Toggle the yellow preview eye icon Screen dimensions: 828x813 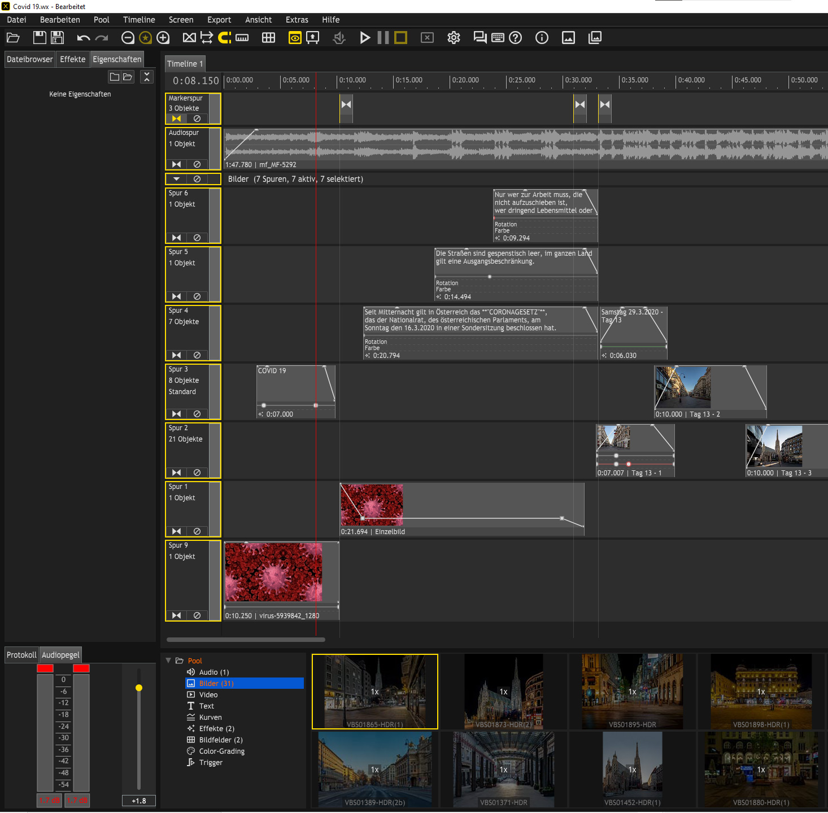(295, 38)
